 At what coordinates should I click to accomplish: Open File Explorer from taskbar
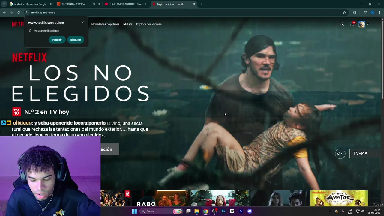tap(197, 211)
